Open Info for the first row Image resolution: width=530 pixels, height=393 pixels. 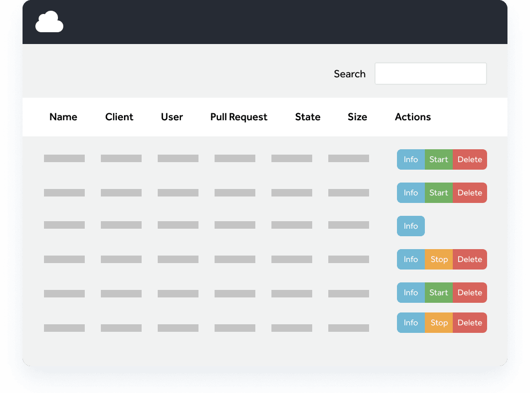click(410, 159)
